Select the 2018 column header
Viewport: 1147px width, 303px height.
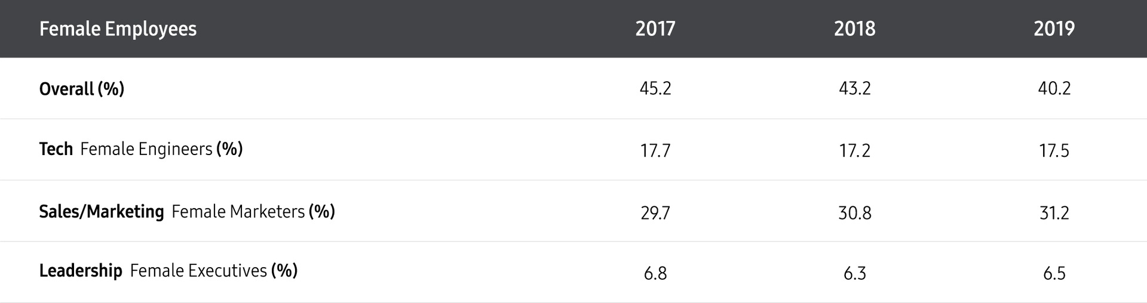pos(855,29)
